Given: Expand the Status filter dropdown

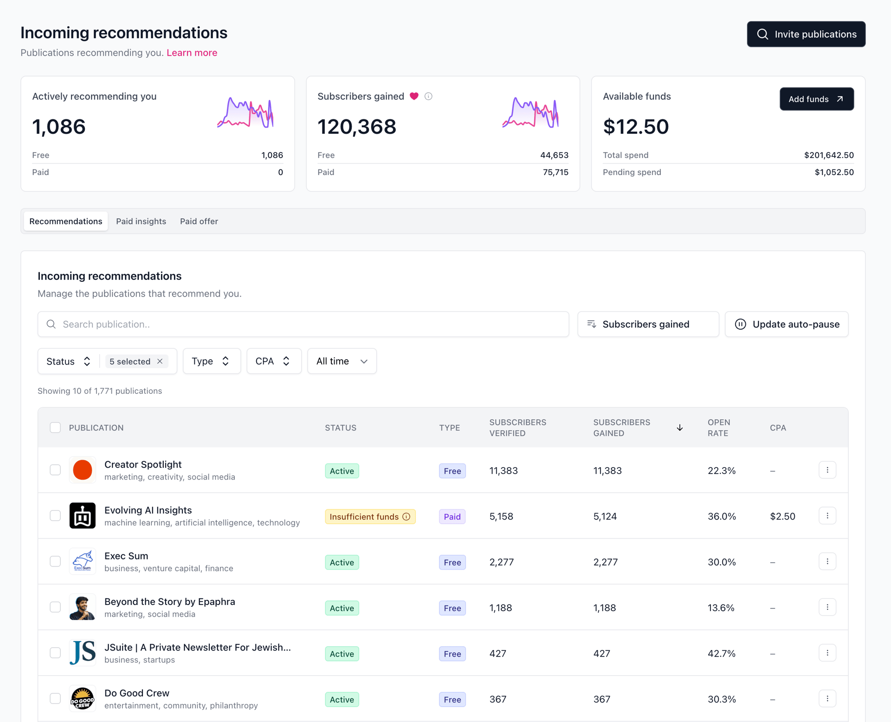Looking at the screenshot, I should [x=68, y=361].
